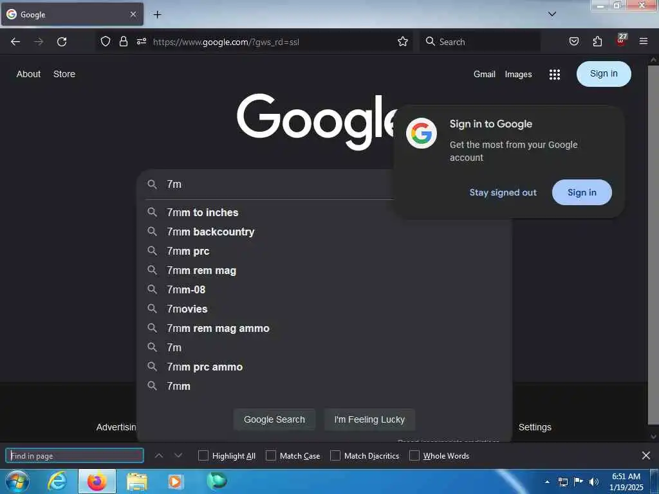Close the Google tab
This screenshot has width=659, height=494.
[x=133, y=14]
